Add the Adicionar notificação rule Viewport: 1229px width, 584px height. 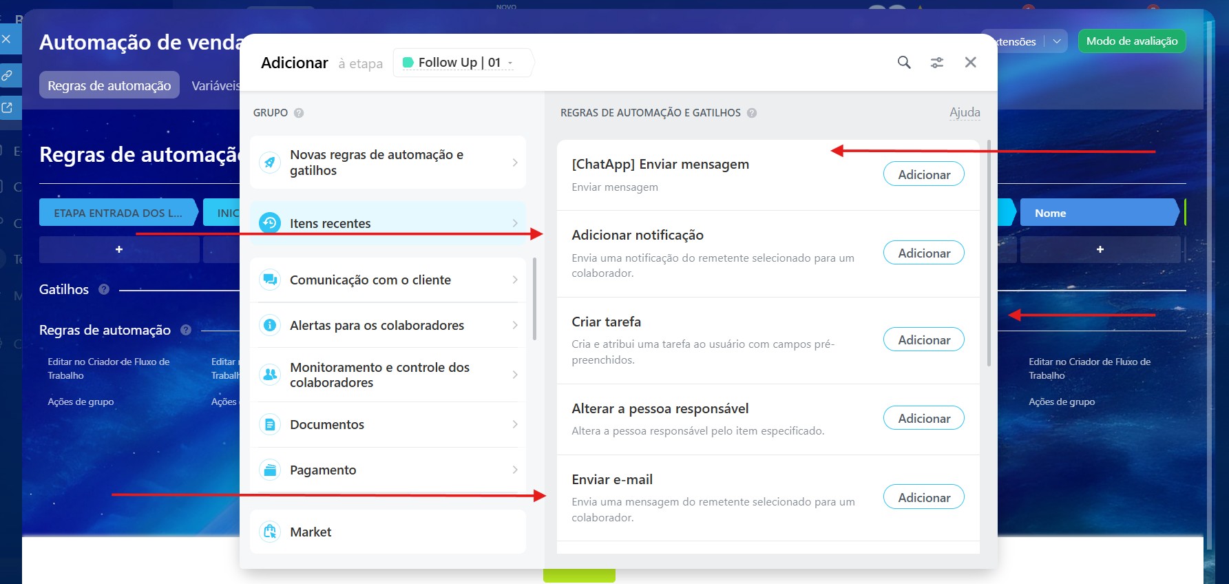[924, 253]
